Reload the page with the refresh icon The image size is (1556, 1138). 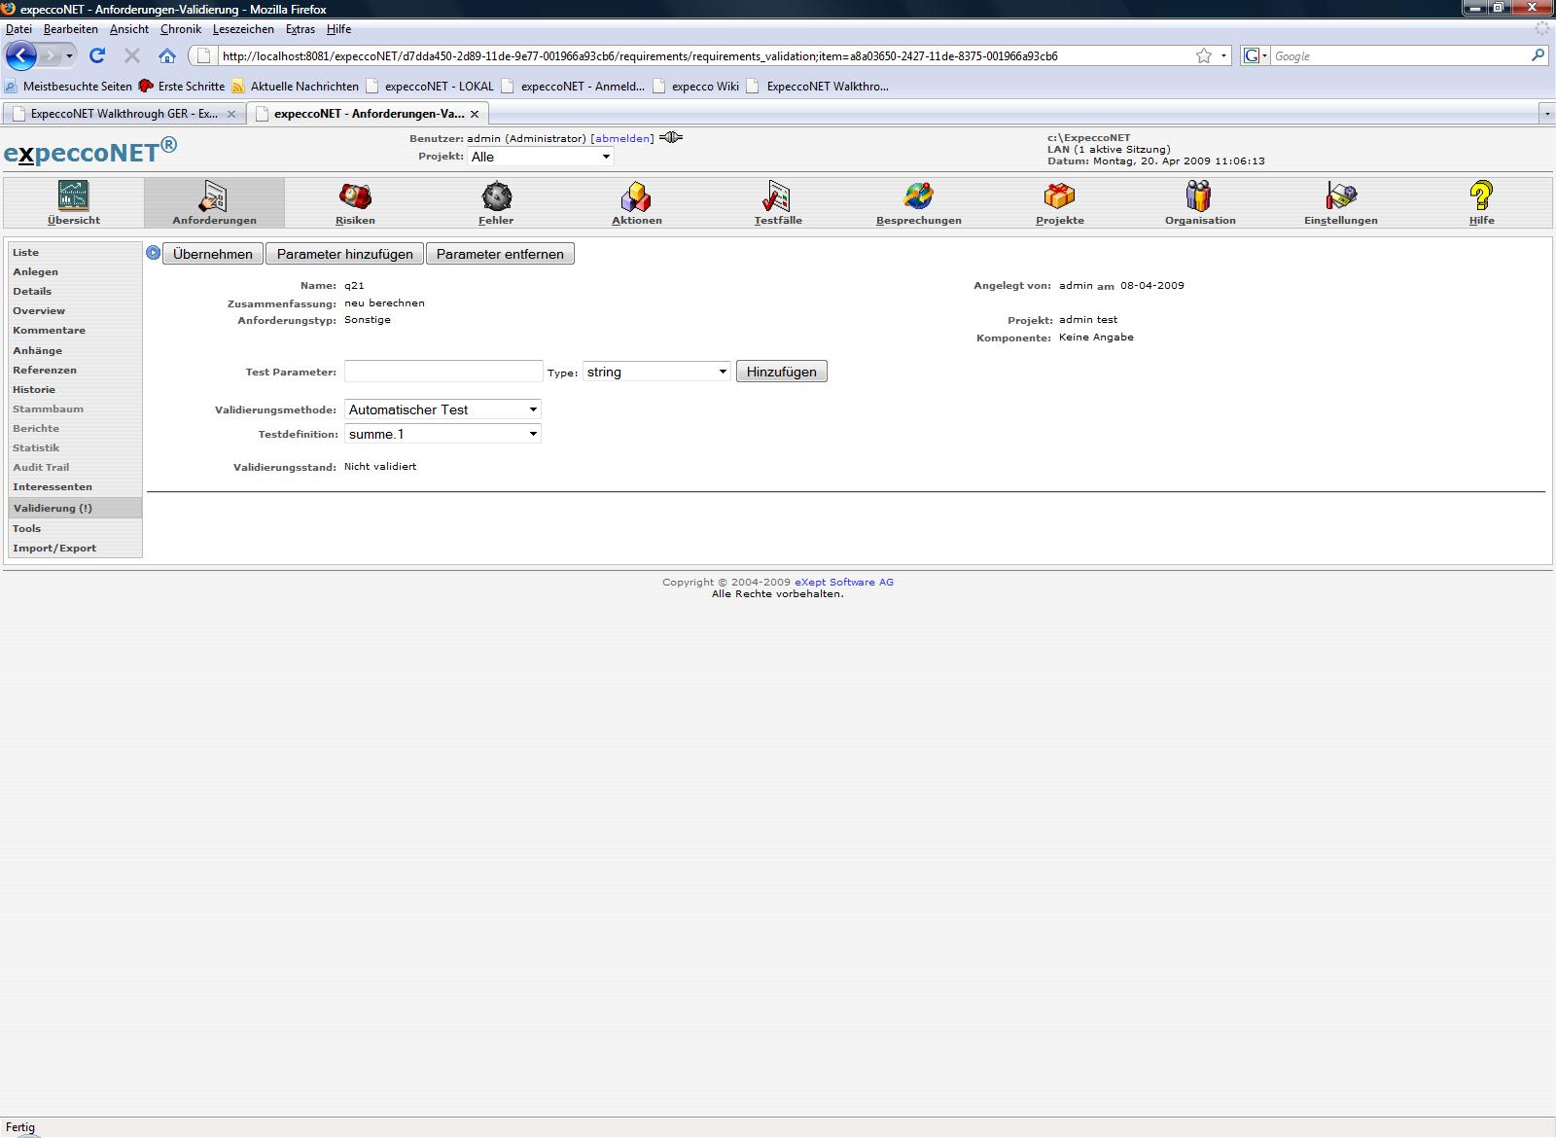pyautogui.click(x=97, y=55)
